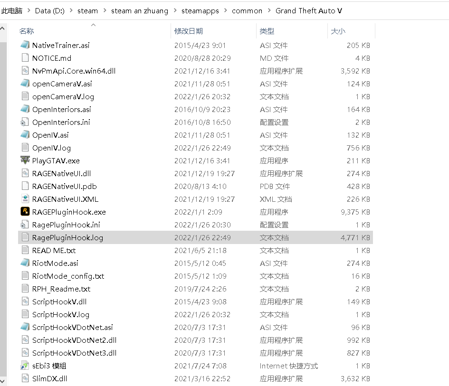Click the RiotMode_config.txt document icon
The image size is (449, 386).
(25, 275)
